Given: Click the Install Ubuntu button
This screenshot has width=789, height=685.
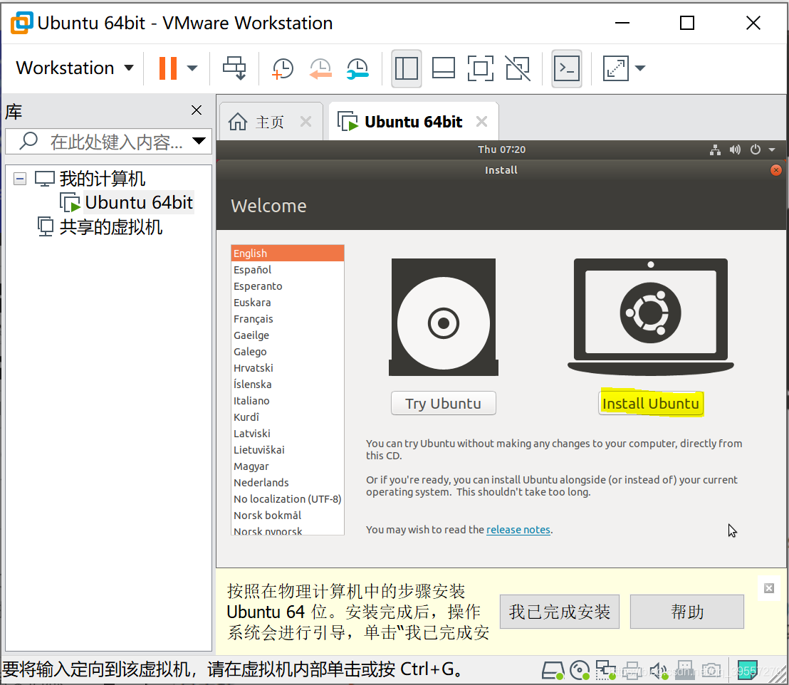Looking at the screenshot, I should tap(650, 403).
